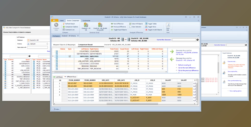Collapse the ribbon with the chevron
The height and width of the screenshot is (127, 251).
198,20
